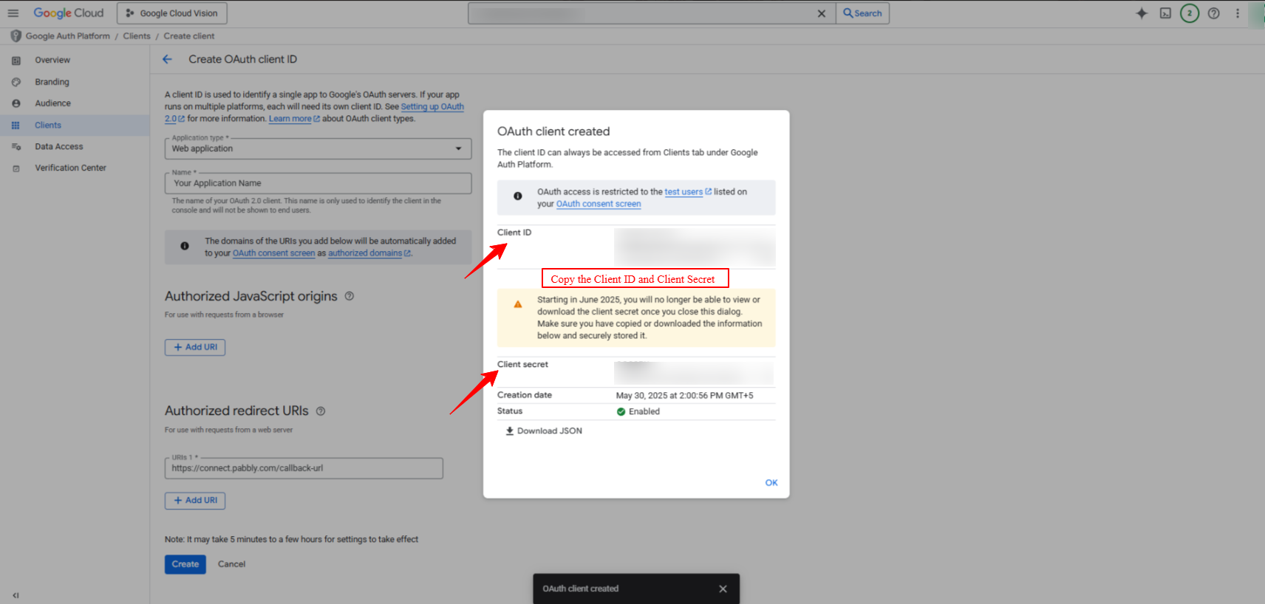Click the back arrow beside Create OAuth client ID
The height and width of the screenshot is (604, 1265).
(x=167, y=59)
